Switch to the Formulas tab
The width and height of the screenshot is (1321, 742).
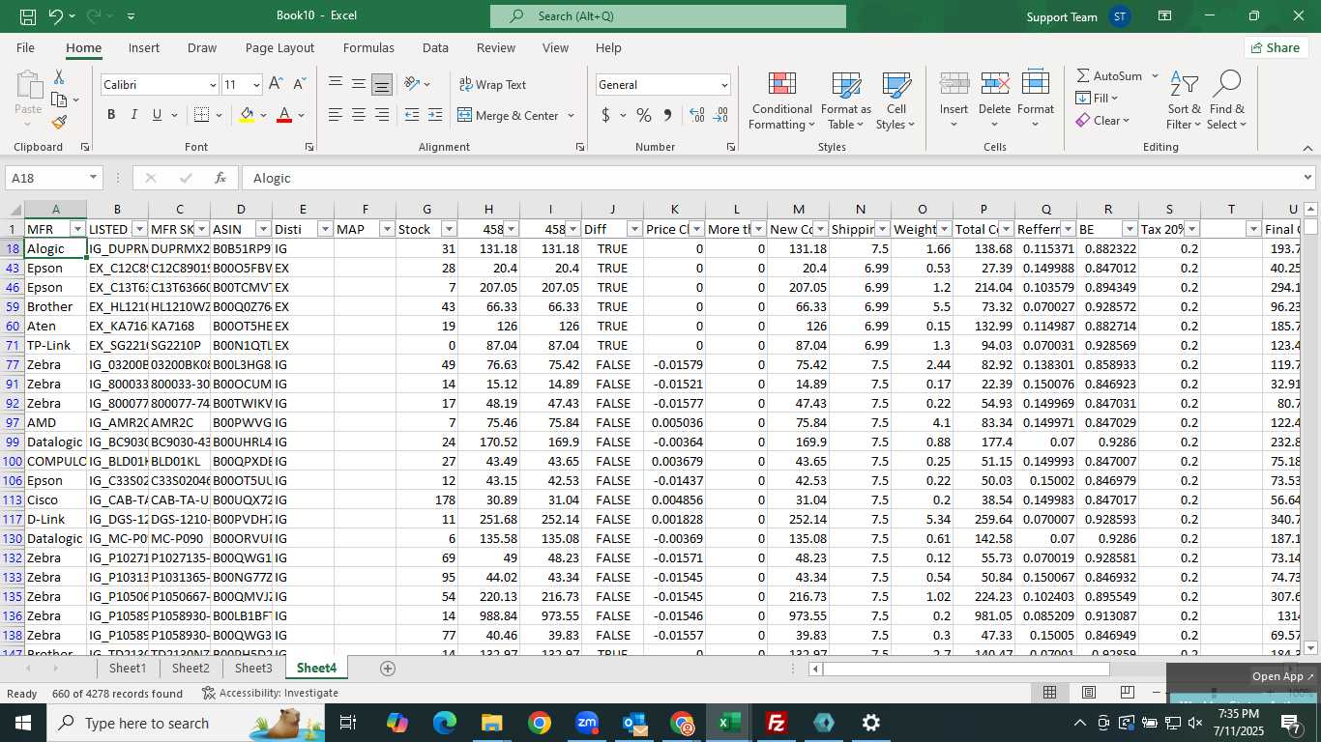click(x=368, y=47)
